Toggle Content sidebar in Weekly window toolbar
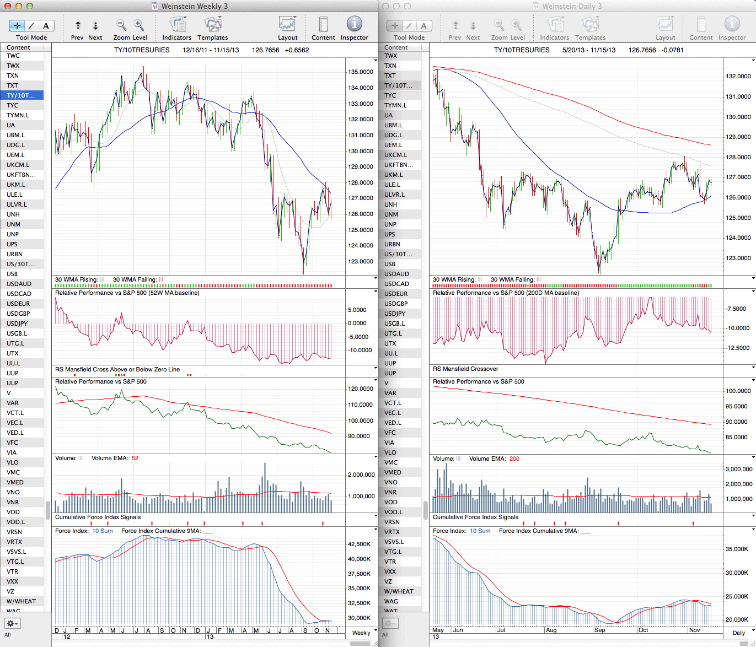 pos(323,25)
